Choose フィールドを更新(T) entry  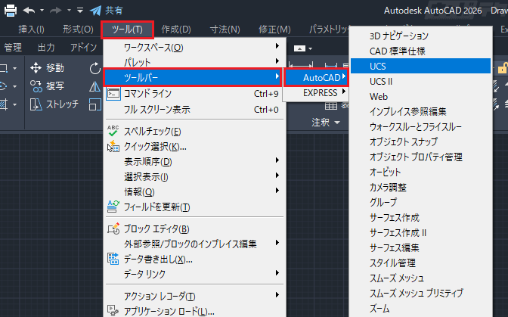point(195,207)
